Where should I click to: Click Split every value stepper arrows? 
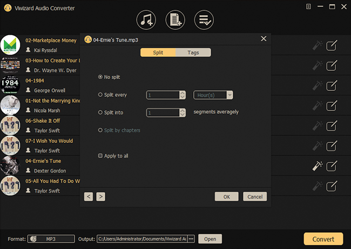[x=183, y=95]
